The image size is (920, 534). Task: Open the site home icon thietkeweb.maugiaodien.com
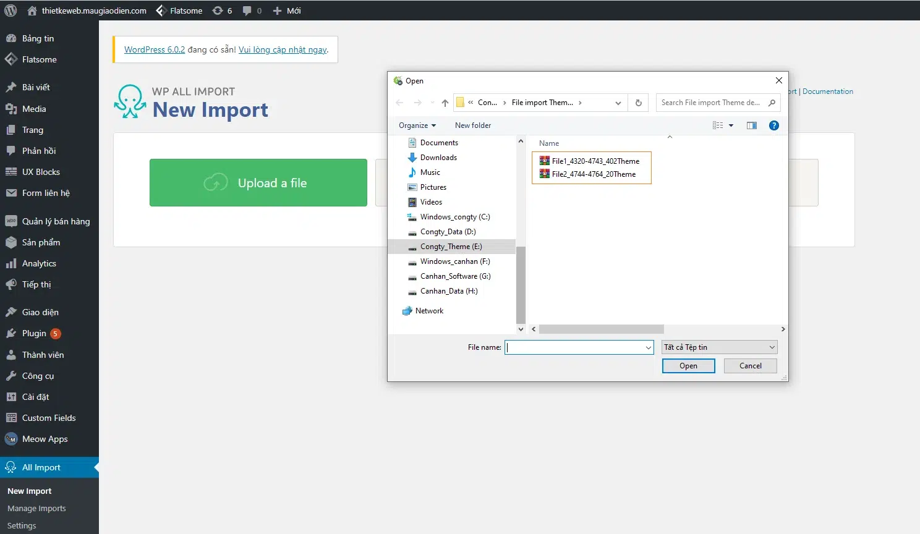pos(87,11)
